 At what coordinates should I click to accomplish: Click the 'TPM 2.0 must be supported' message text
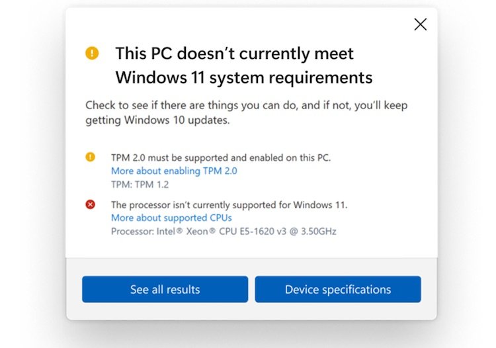(x=221, y=157)
